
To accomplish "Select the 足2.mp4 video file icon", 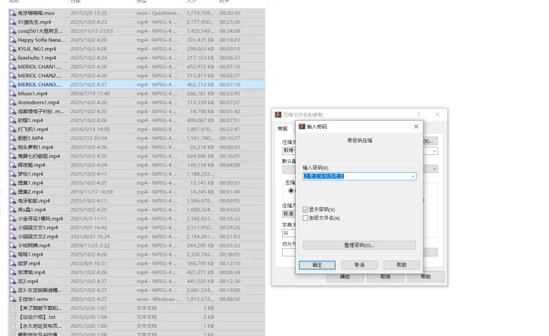I will point(12,281).
